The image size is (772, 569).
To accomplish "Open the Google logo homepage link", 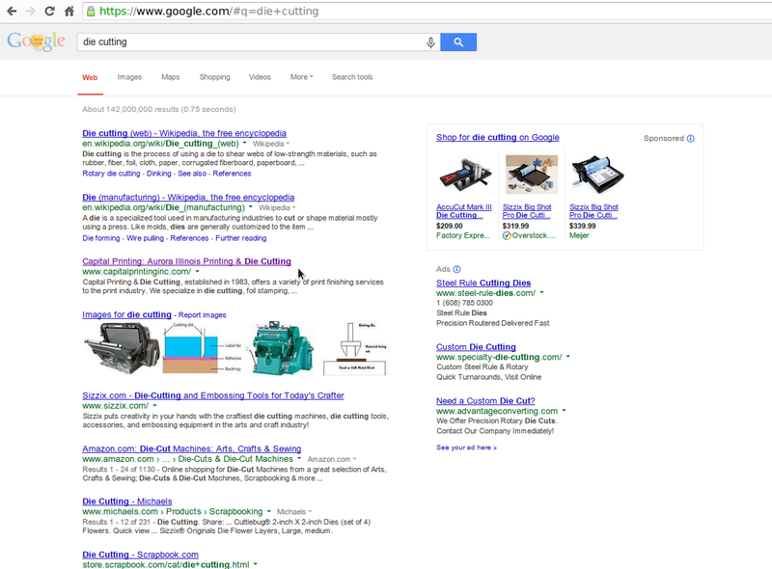I will pyautogui.click(x=36, y=41).
